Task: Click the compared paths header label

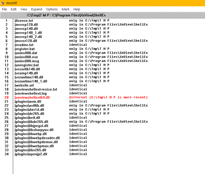Action: 66,15
